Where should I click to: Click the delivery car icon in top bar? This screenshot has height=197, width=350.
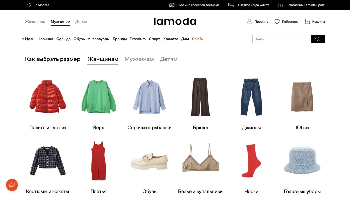(171, 5)
